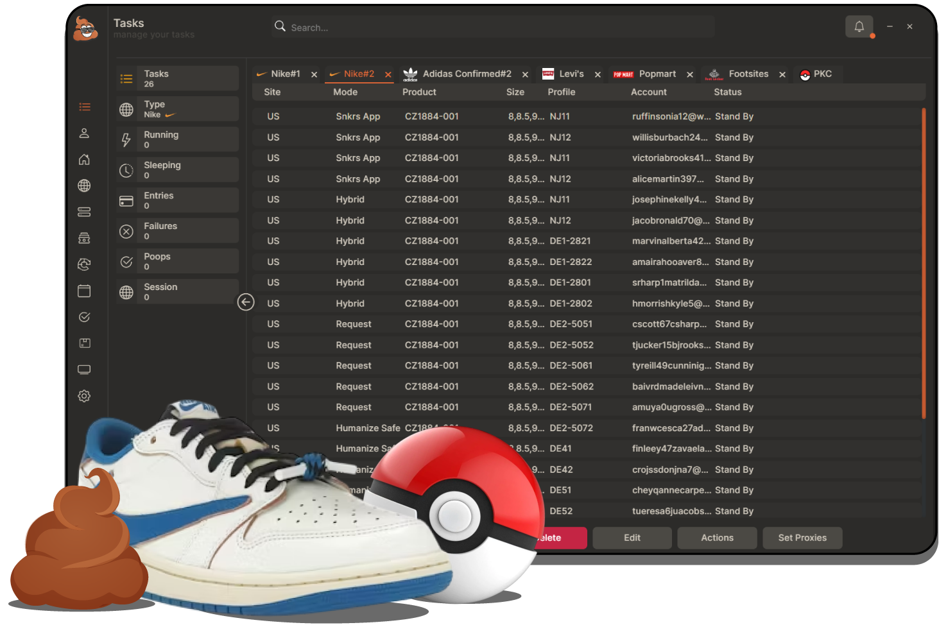Select the tyreill49cunninig... task row
Screen dimensions: 939x625
point(586,366)
